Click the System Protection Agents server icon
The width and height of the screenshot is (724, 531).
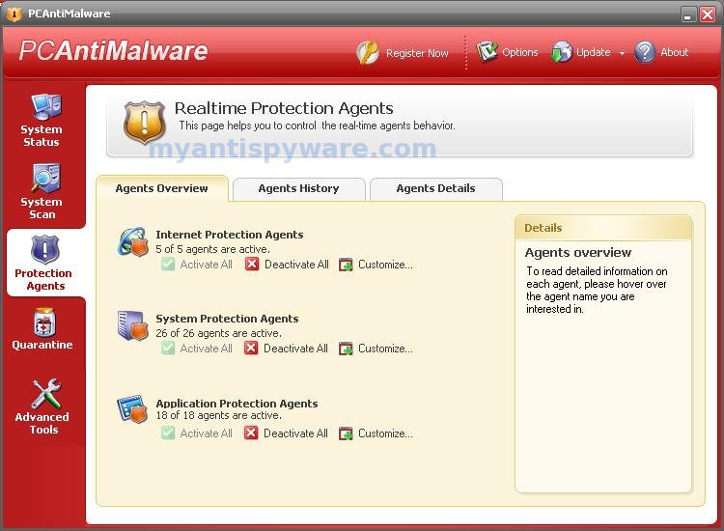(x=132, y=325)
